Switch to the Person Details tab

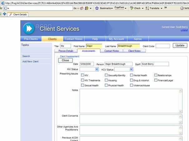pyautogui.click(x=66, y=51)
